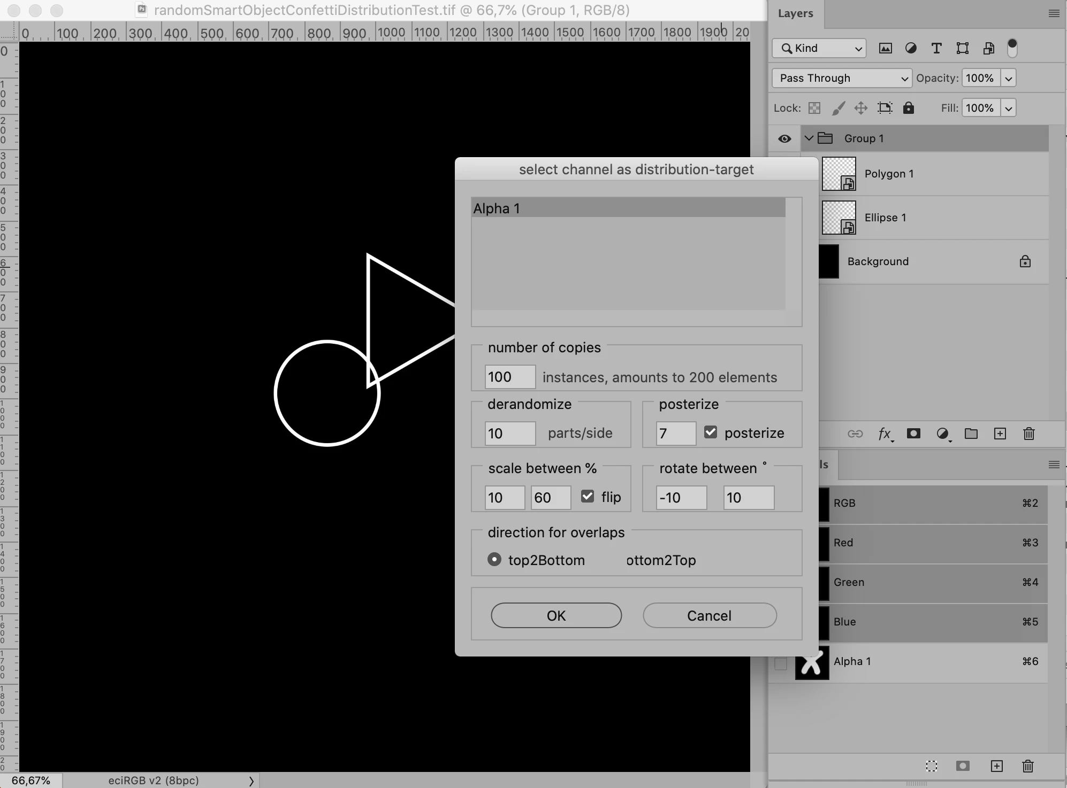This screenshot has height=788, width=1067.
Task: Filter layers by pixel layer icon
Action: [886, 48]
